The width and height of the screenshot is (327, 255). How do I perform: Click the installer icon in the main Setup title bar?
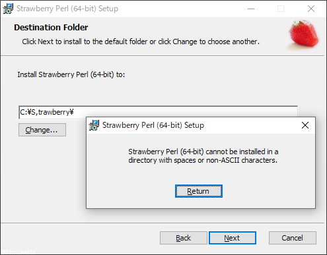coord(8,9)
